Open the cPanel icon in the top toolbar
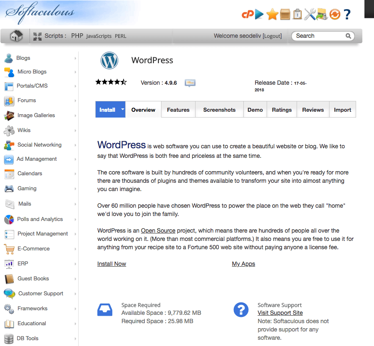This screenshot has width=374, height=346. pos(248,15)
